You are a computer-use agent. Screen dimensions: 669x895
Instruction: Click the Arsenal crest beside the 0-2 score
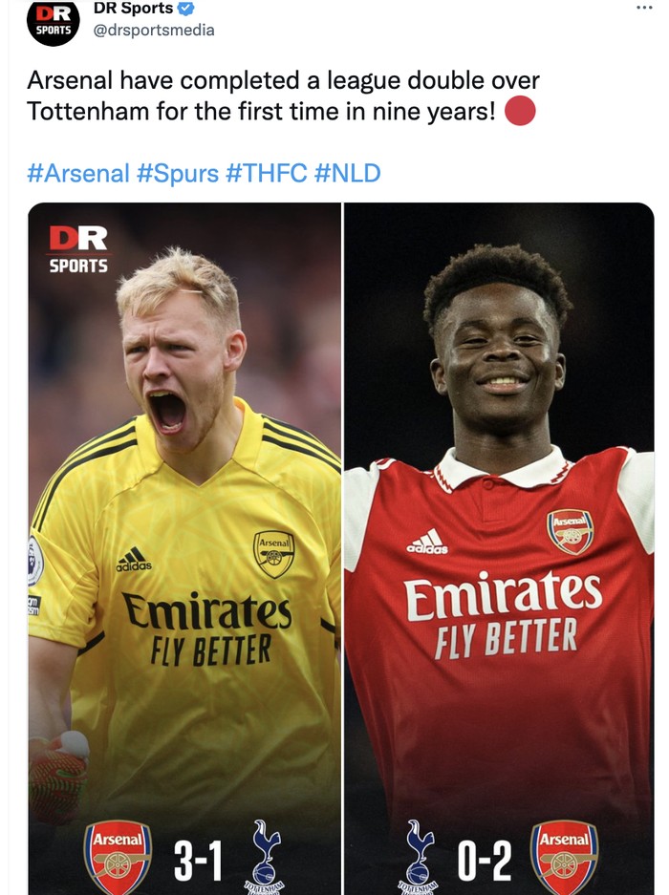(565, 853)
